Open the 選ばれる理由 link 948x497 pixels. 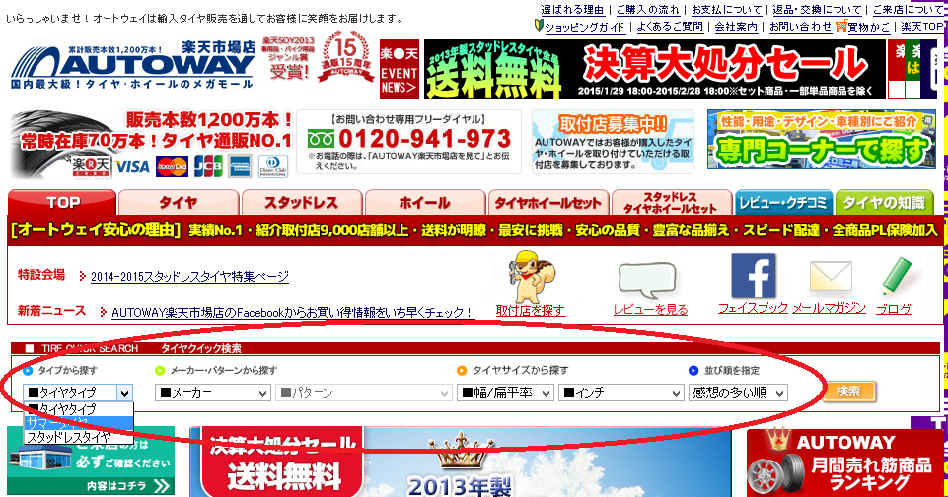pyautogui.click(x=572, y=10)
